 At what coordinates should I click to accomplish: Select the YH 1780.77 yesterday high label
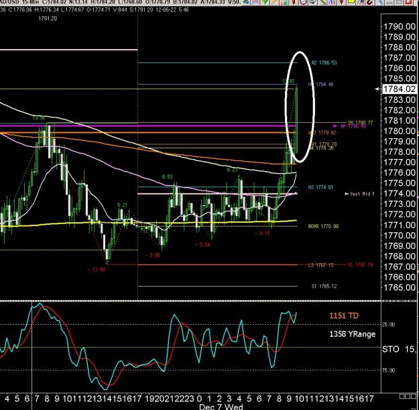point(360,123)
